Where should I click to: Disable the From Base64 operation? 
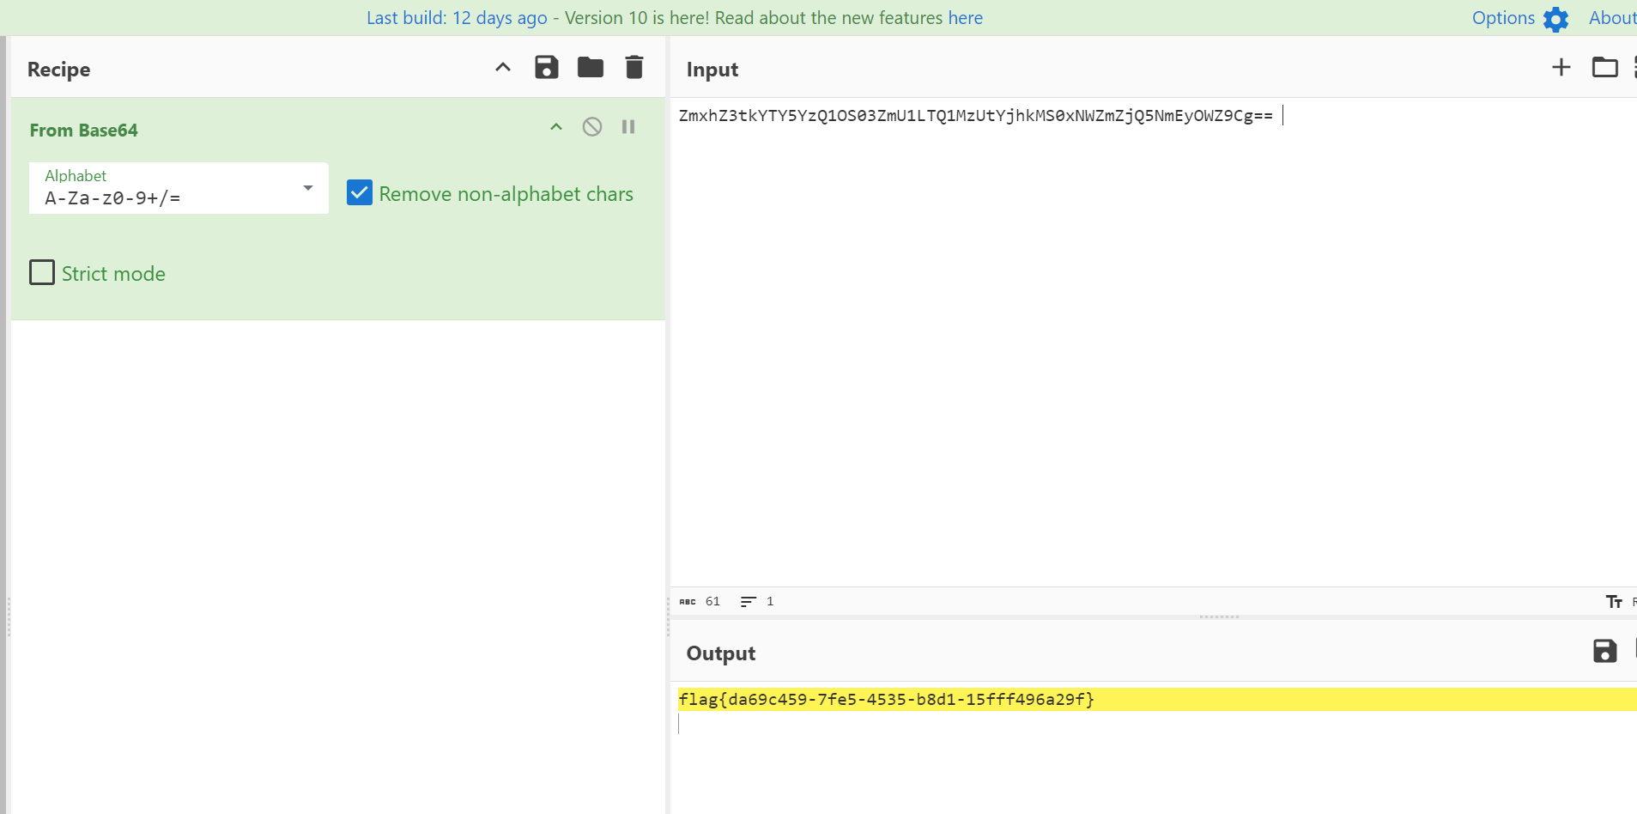click(x=592, y=127)
